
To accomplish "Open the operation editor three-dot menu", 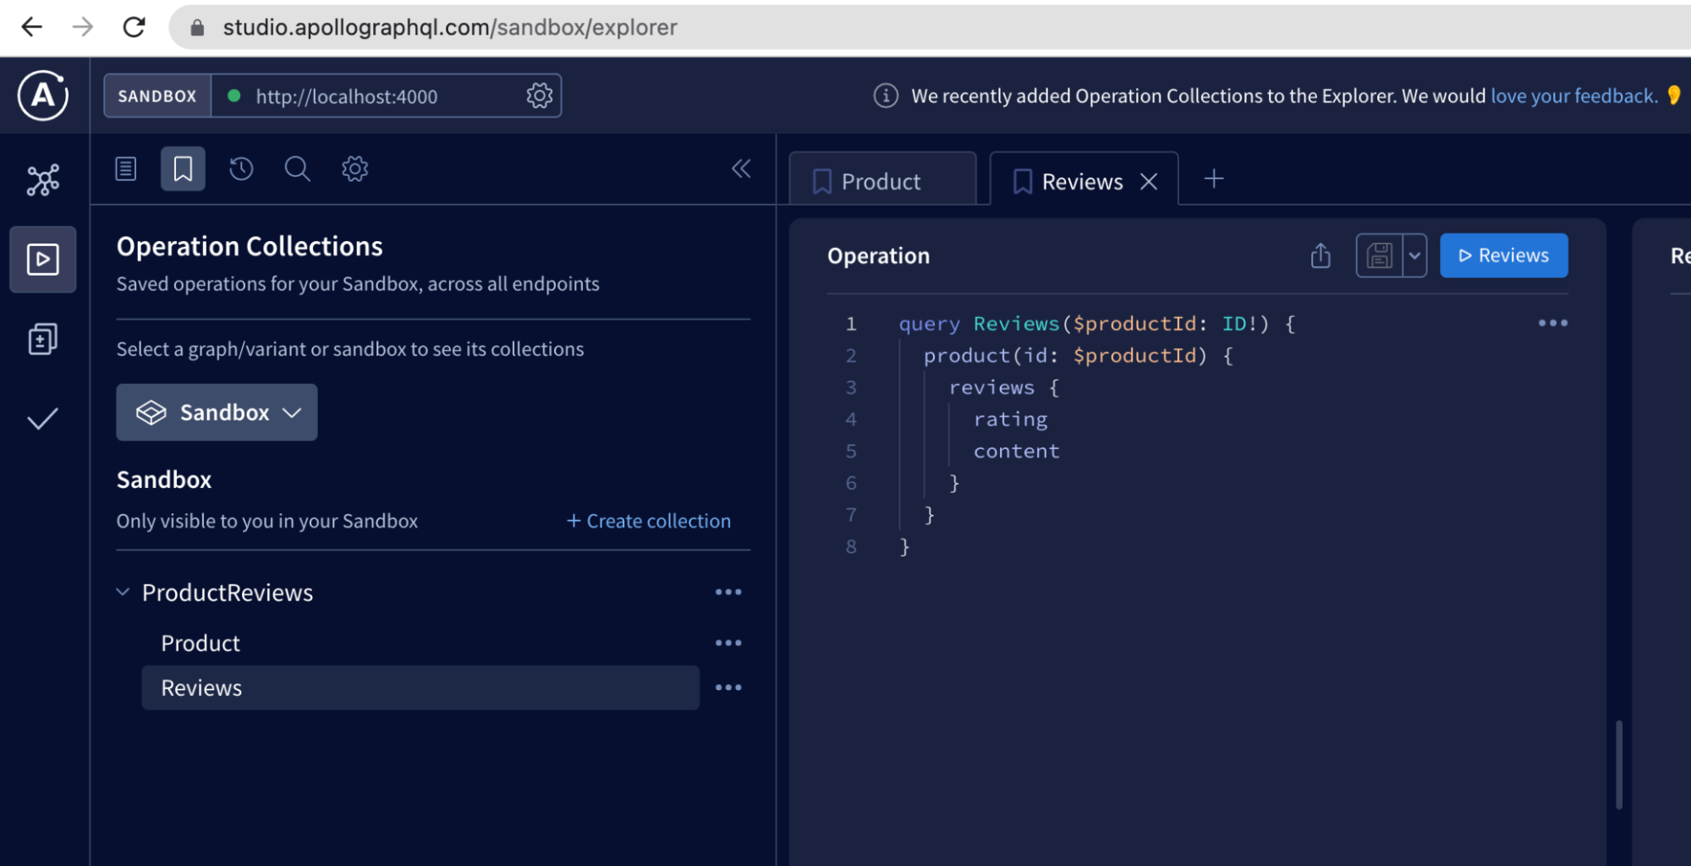I will pyautogui.click(x=1553, y=323).
